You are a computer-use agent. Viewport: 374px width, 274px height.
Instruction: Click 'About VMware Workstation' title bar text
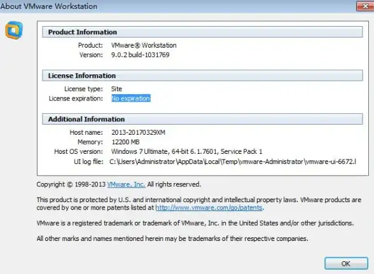click(x=48, y=6)
